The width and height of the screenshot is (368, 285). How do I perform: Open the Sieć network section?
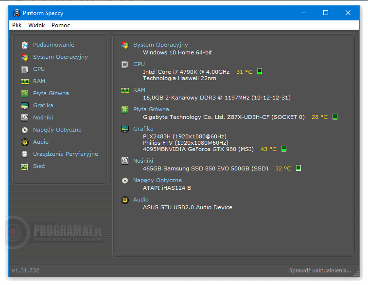[39, 166]
